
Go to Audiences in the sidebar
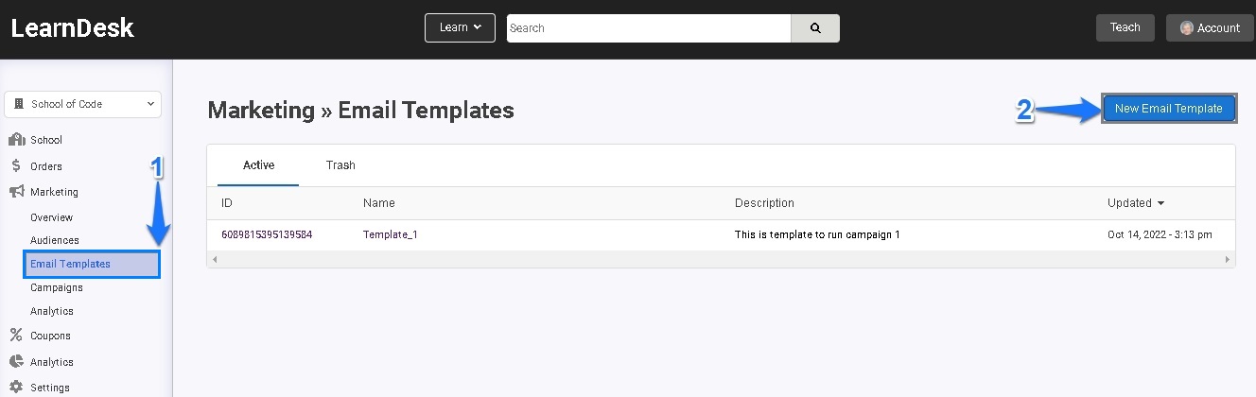click(x=55, y=240)
